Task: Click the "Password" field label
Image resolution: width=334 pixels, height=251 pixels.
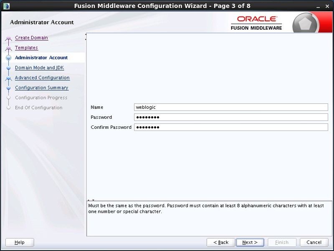Action: [101, 117]
